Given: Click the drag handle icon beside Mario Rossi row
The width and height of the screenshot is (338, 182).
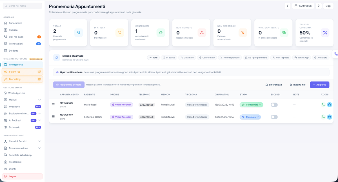Looking at the screenshot, I should pyautogui.click(x=53, y=104).
